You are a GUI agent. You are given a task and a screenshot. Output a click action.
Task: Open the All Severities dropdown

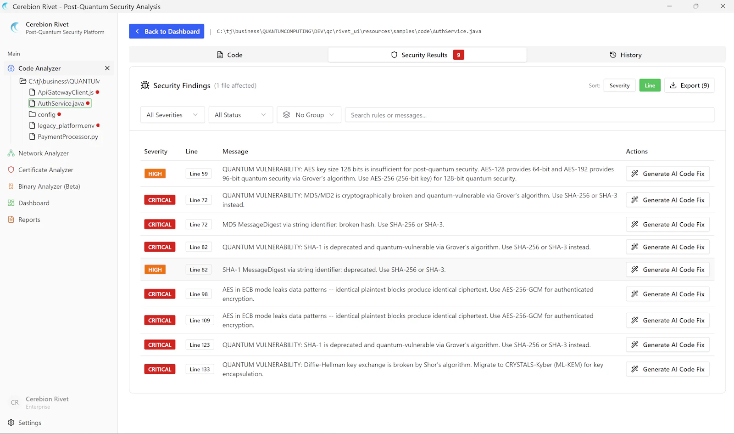coord(172,115)
